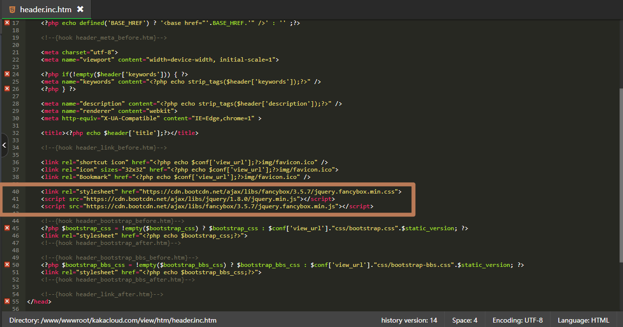The height and width of the screenshot is (327, 623).
Task: Click the rel="shortcut icon" link line
Action: (185, 162)
